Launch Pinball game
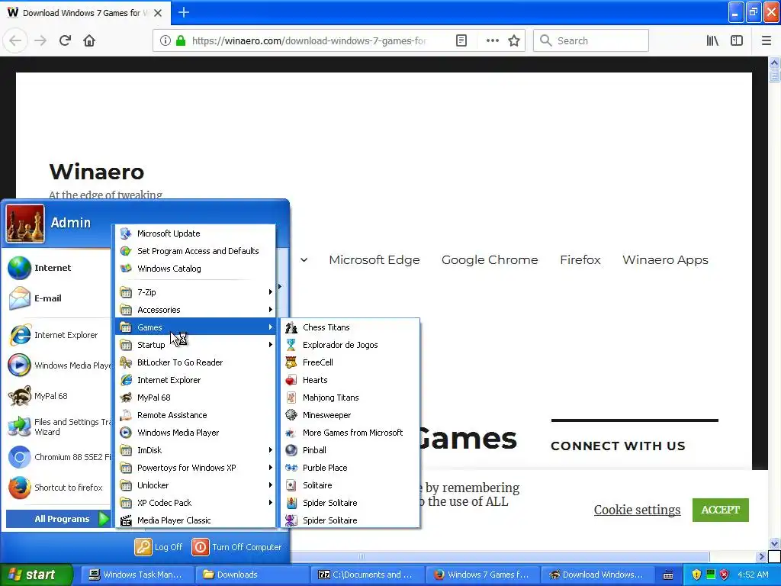 click(350, 450)
